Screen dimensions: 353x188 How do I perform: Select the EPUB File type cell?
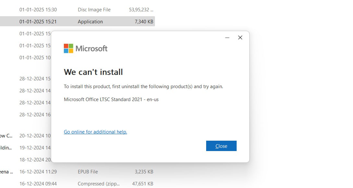point(88,172)
